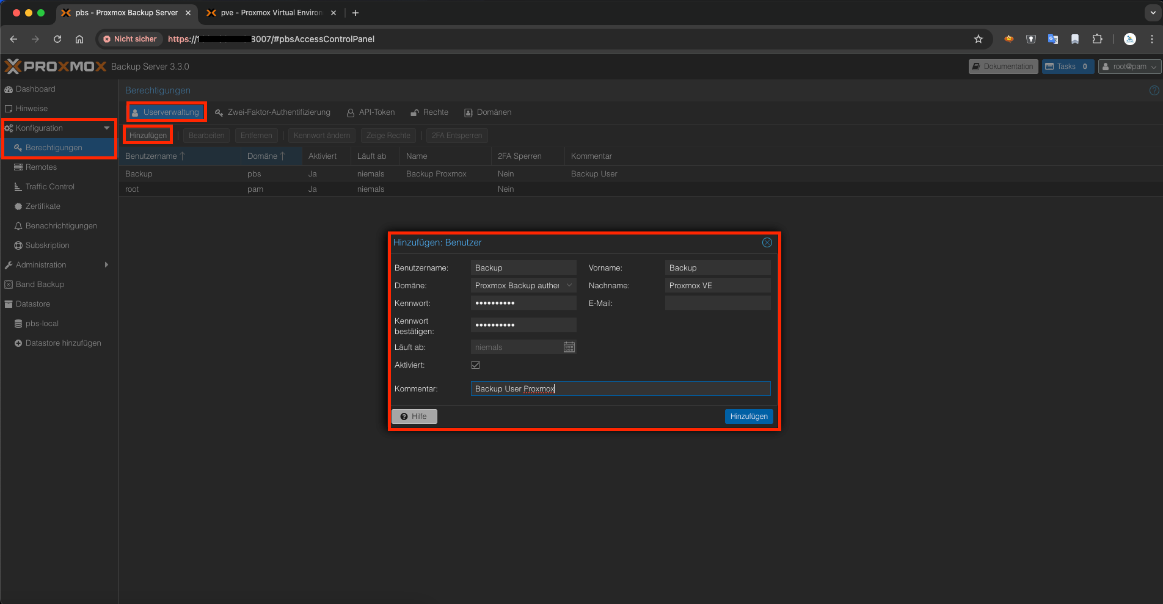Select the pbs-local datastore

point(41,323)
